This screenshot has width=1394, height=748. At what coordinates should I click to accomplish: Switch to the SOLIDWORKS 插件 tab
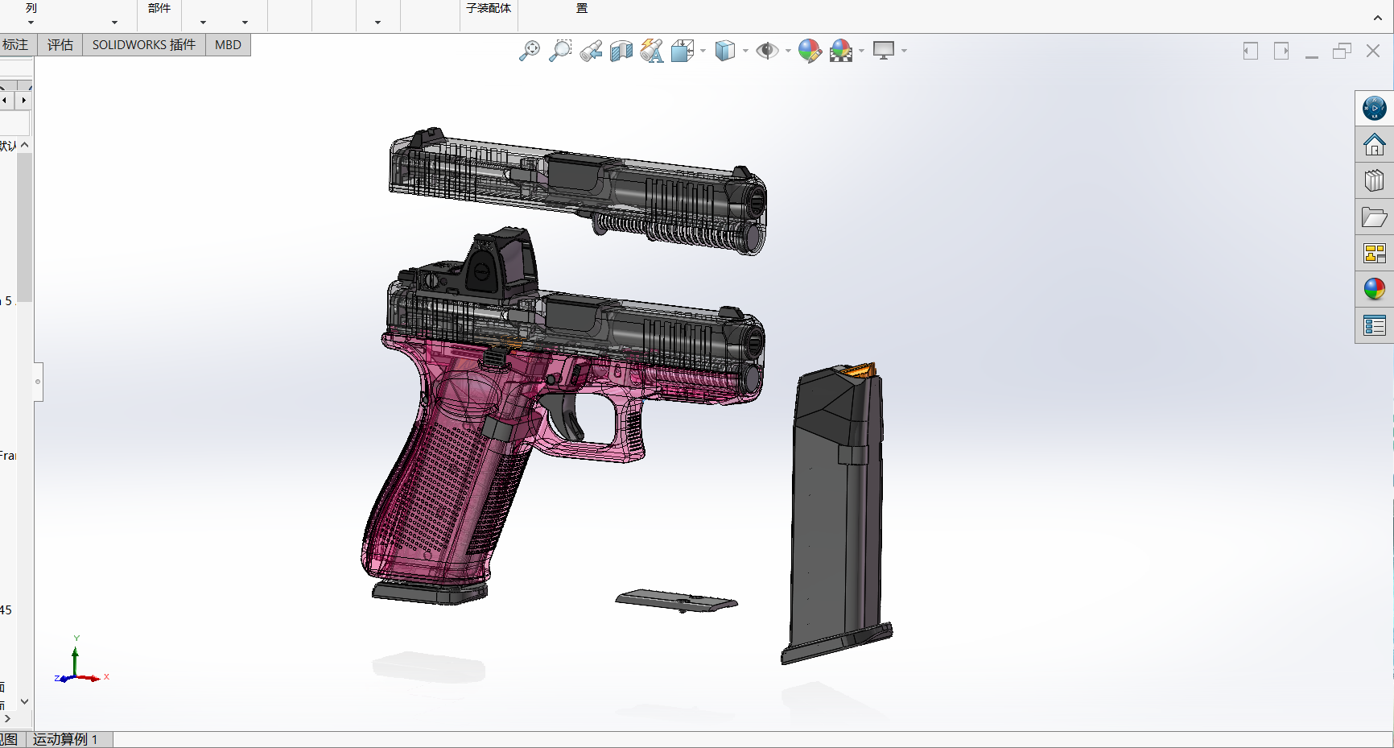(143, 44)
